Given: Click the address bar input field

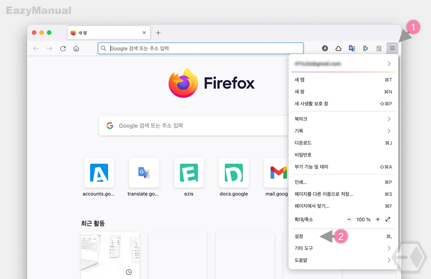Looking at the screenshot, I should [x=200, y=48].
